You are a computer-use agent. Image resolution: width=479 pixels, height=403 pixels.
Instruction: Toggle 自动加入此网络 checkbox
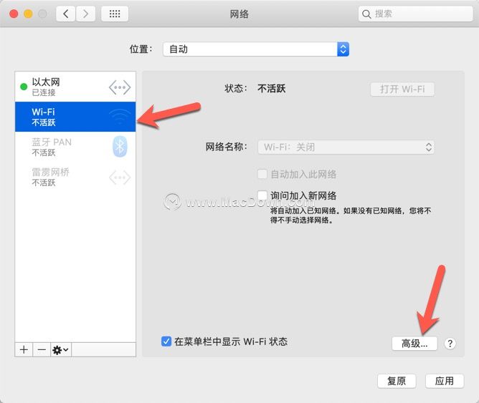coord(262,174)
